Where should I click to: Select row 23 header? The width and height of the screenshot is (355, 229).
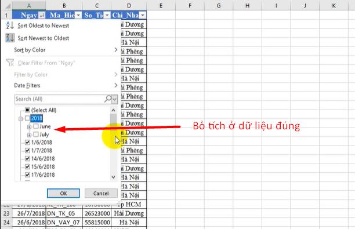[6, 213]
